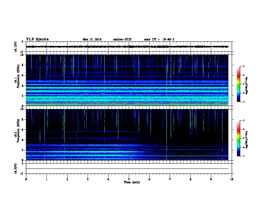
Task: Click the "ch.3(V)" axis label
Action: (15, 168)
